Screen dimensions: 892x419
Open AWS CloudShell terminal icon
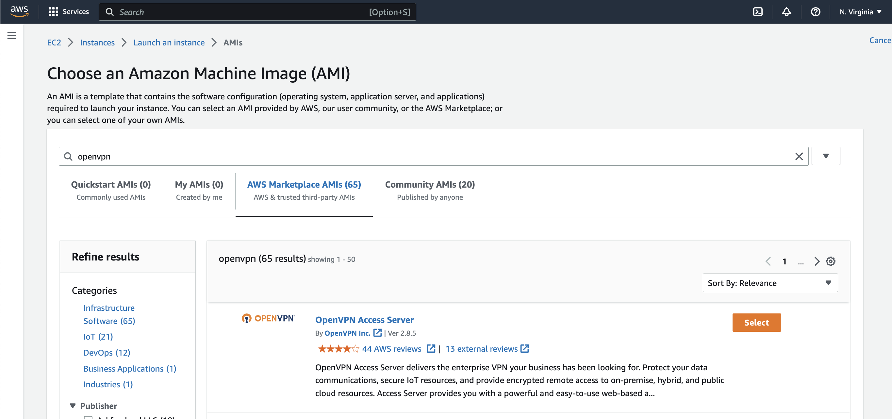point(758,12)
